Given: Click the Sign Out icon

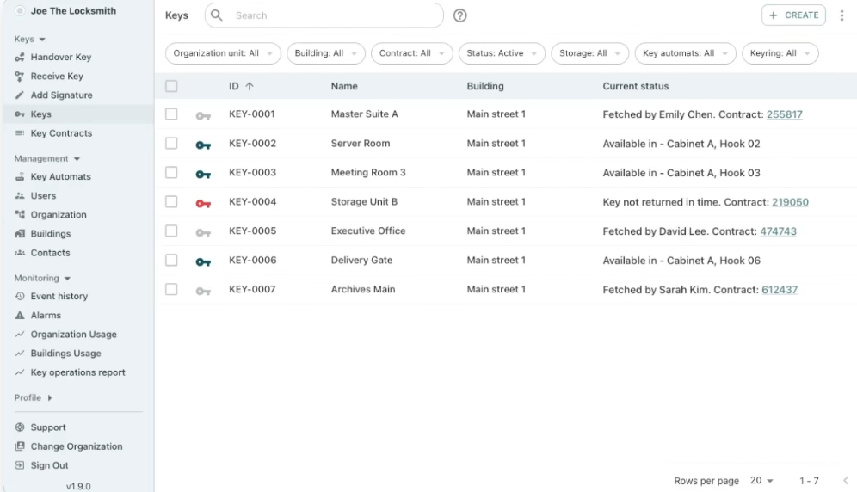Looking at the screenshot, I should tap(20, 465).
